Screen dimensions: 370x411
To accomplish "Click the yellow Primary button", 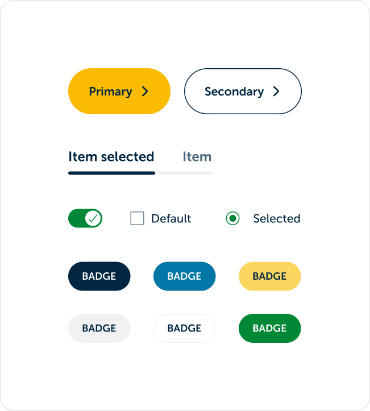I will 119,91.
